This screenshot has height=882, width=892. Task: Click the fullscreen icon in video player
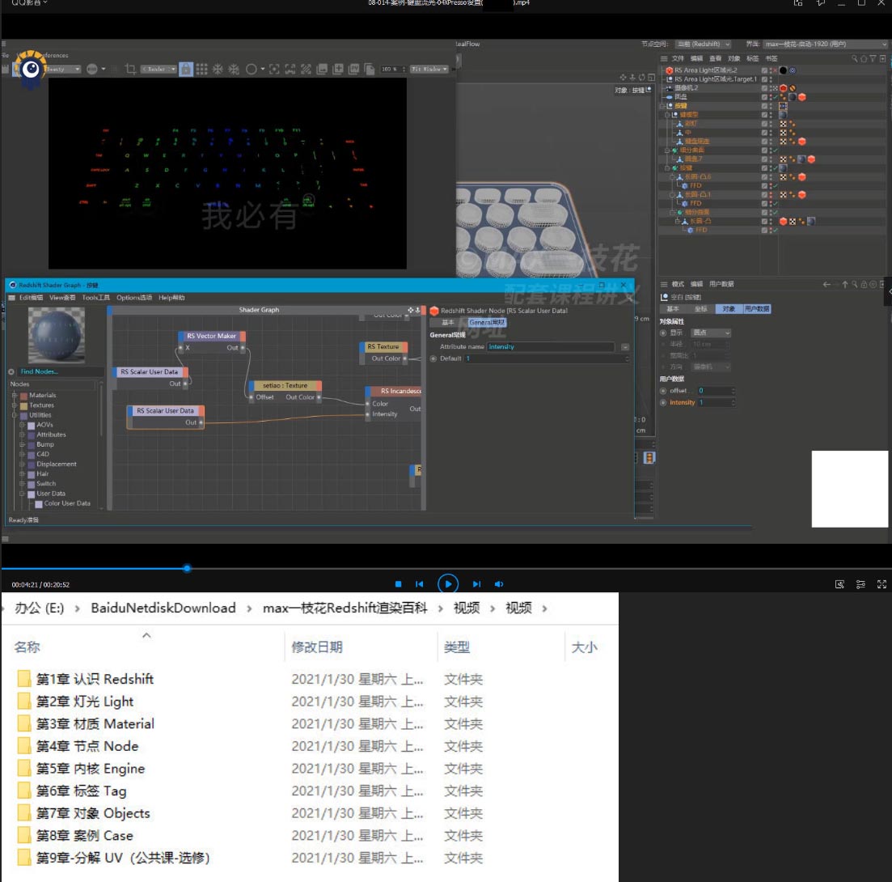tap(881, 584)
